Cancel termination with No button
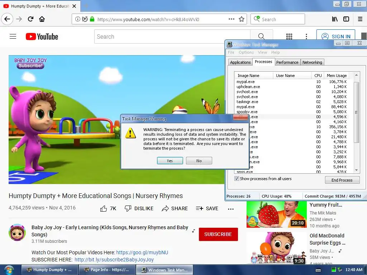The image size is (367, 275). 199,161
